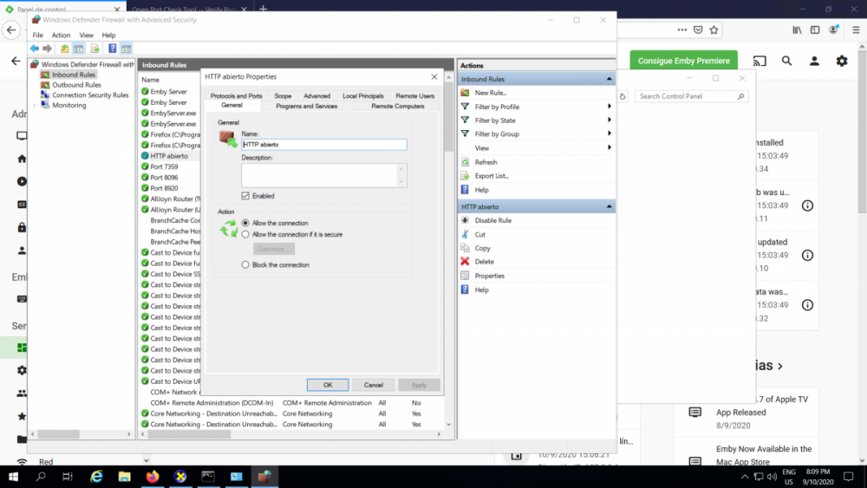Switch to Protocols and Ports tab
Image resolution: width=867 pixels, height=488 pixels.
click(x=236, y=96)
